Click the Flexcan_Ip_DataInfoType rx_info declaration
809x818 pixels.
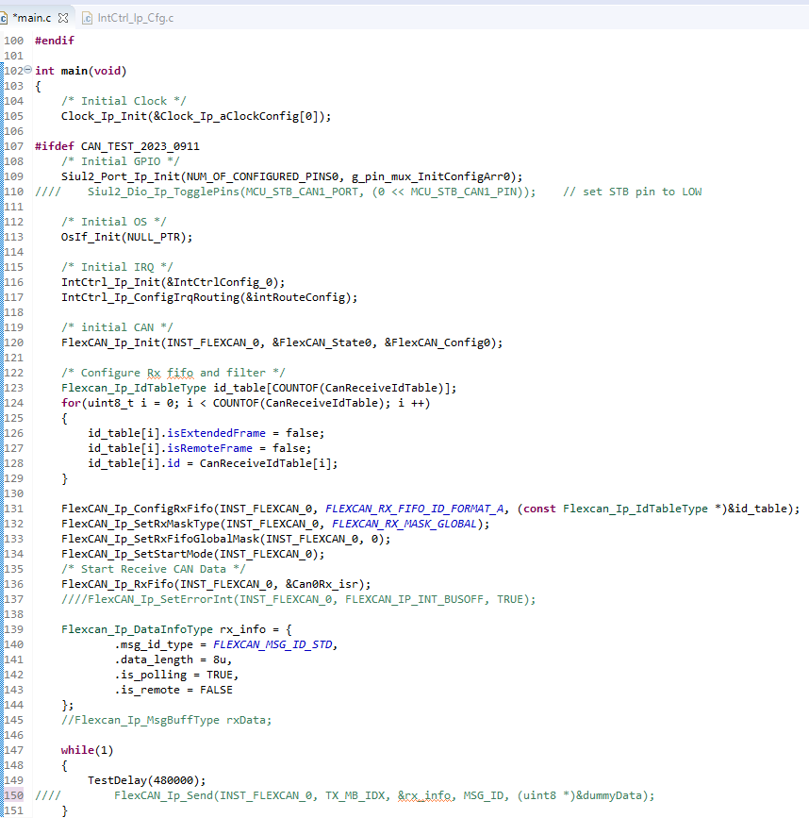tap(176, 629)
